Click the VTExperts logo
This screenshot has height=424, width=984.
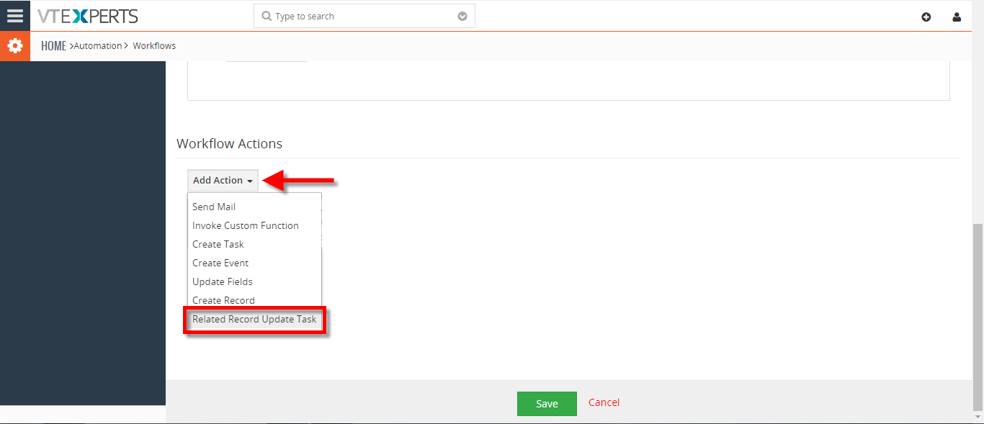pos(88,16)
